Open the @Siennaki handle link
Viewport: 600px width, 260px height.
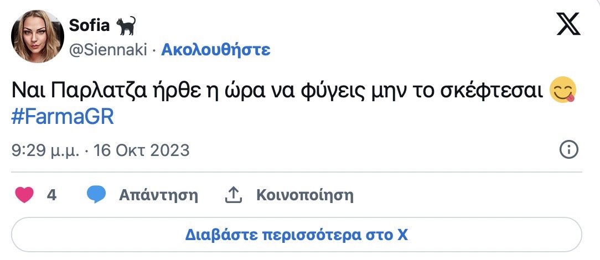[x=107, y=50]
